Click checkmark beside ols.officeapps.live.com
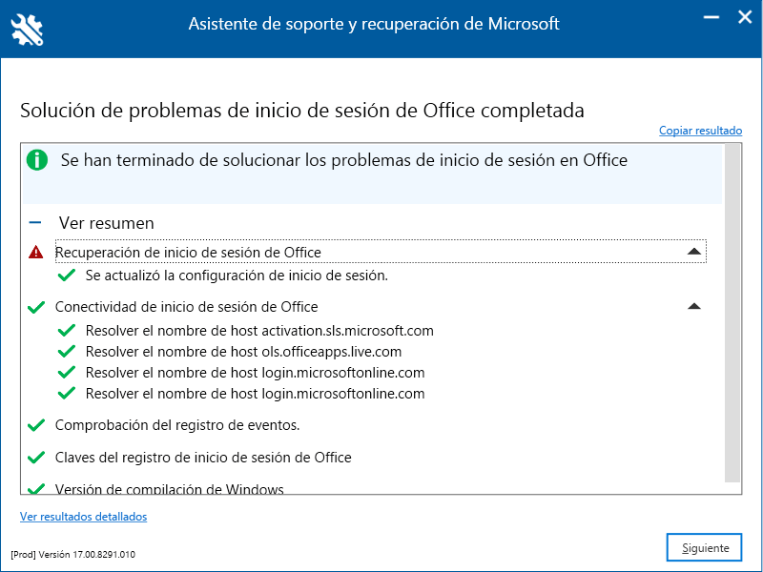The image size is (763, 572). [x=67, y=352]
